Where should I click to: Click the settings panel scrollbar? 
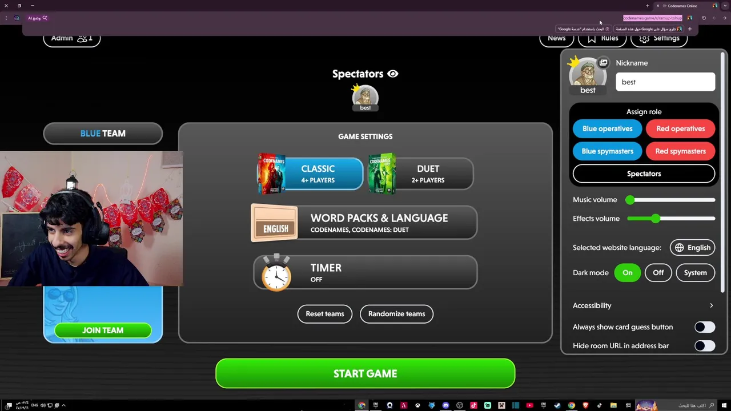tap(724, 171)
